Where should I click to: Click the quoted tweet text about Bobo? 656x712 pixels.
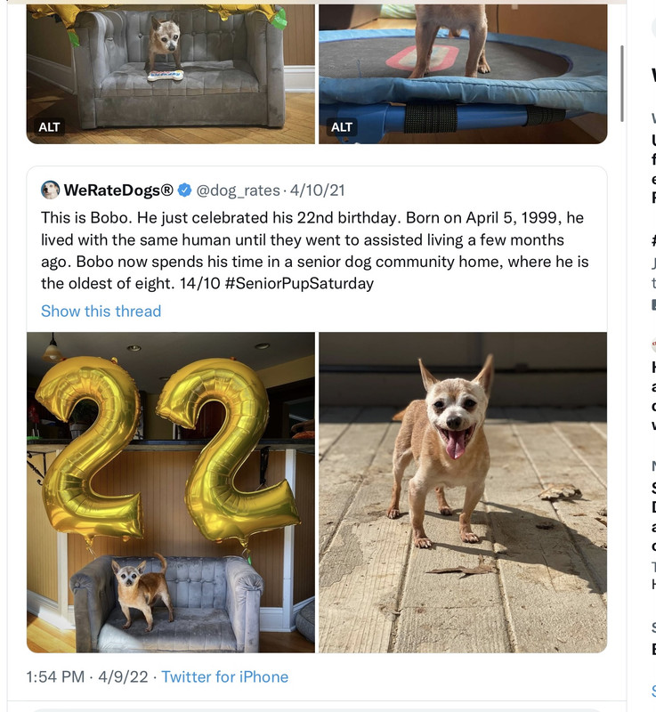click(x=314, y=250)
